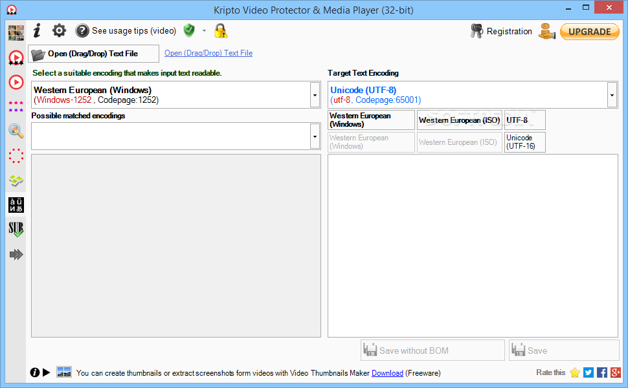Share via the Facebook icon

[602, 372]
